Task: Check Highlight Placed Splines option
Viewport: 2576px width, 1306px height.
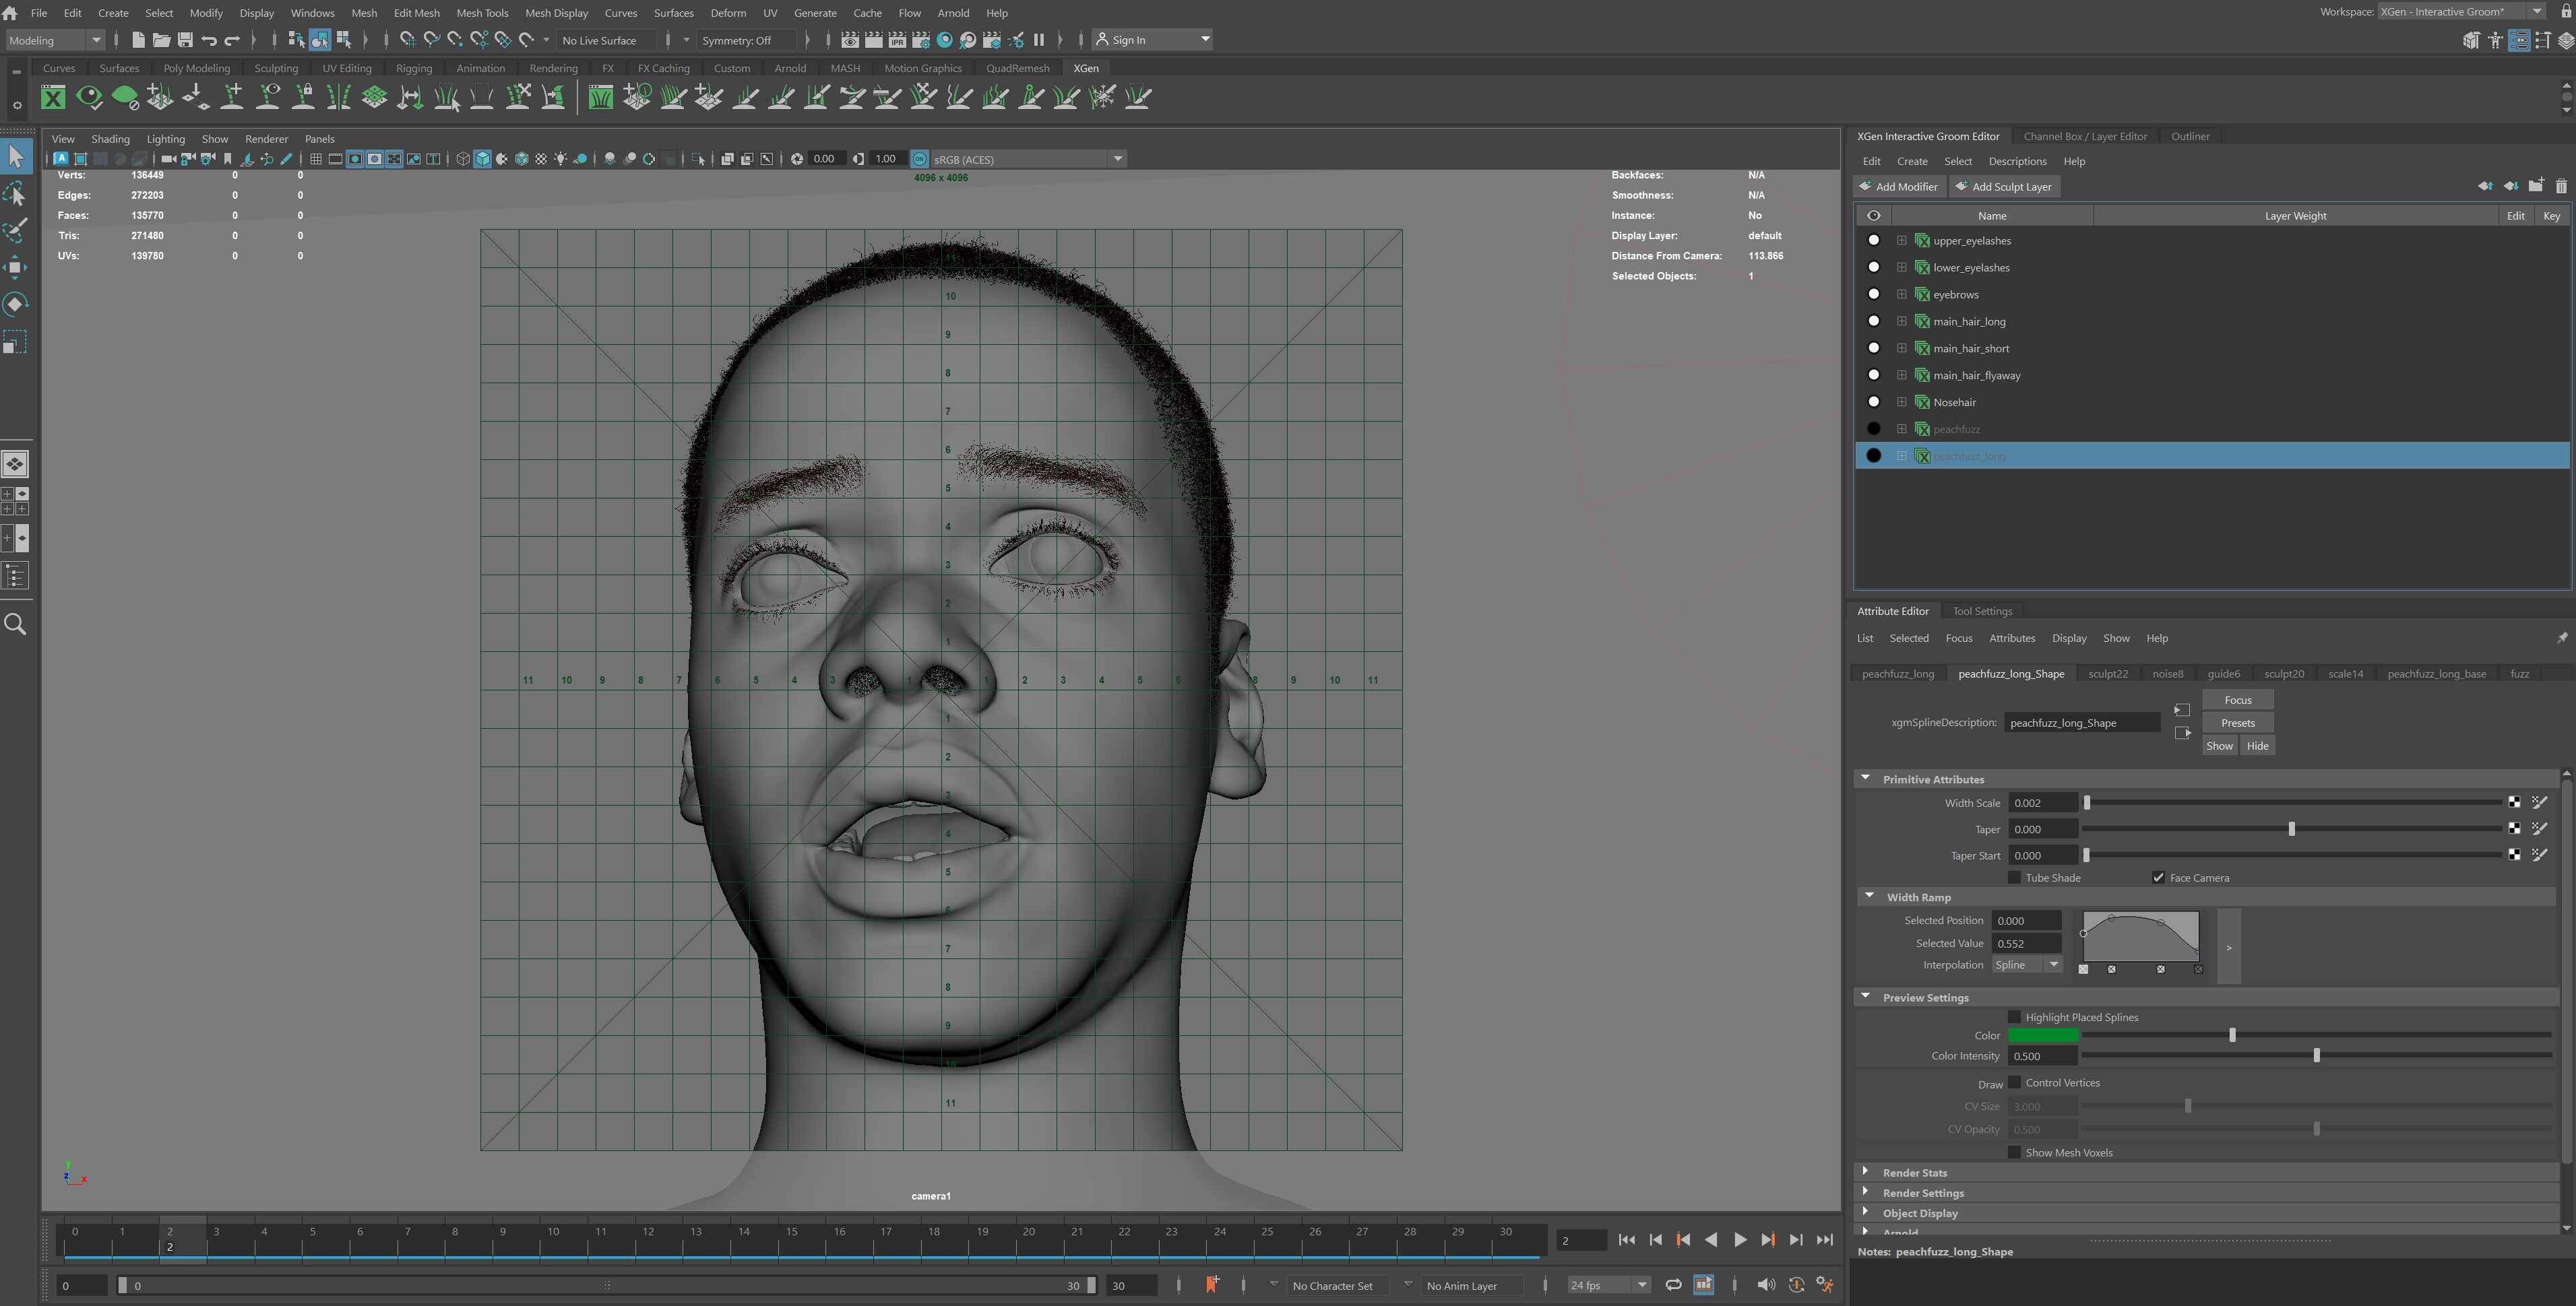Action: pos(2014,1017)
